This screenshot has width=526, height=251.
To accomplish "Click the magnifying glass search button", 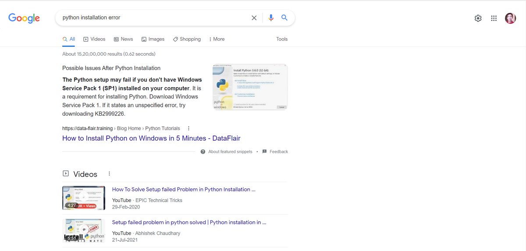I will (x=284, y=18).
